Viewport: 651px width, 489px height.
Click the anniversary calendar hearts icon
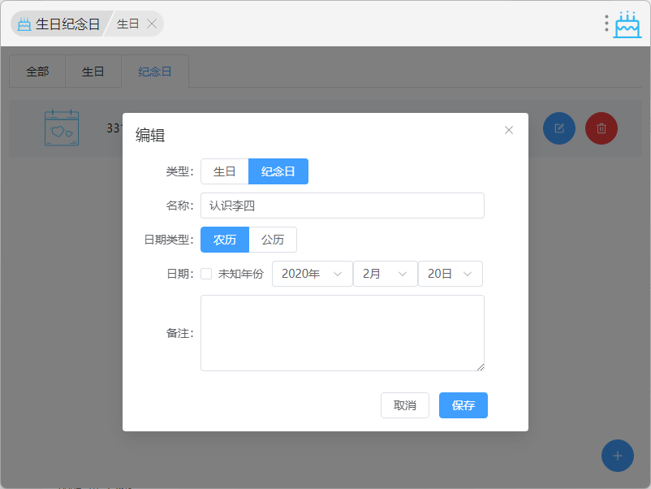pos(62,128)
